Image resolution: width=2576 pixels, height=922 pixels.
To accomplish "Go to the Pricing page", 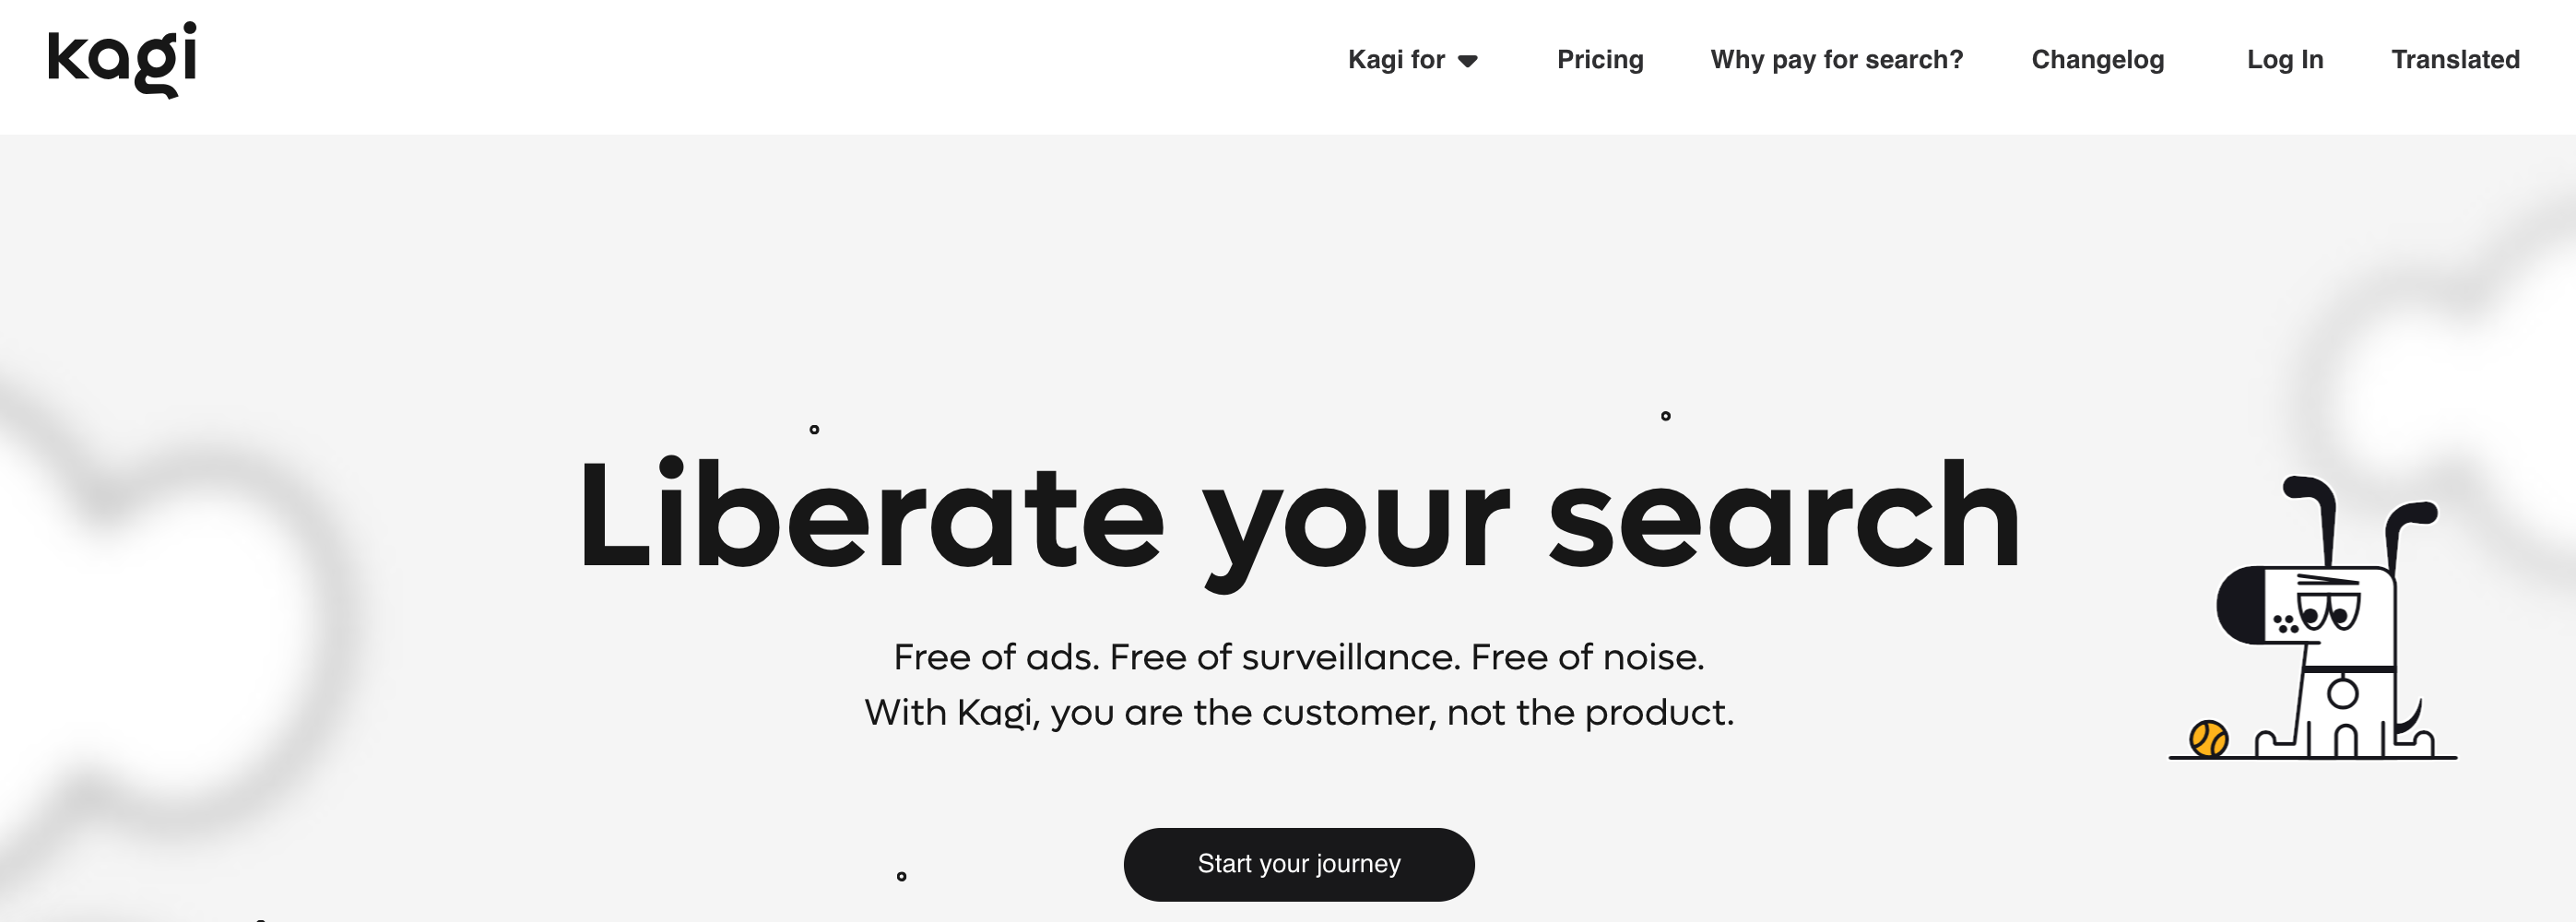I will click(x=1600, y=60).
